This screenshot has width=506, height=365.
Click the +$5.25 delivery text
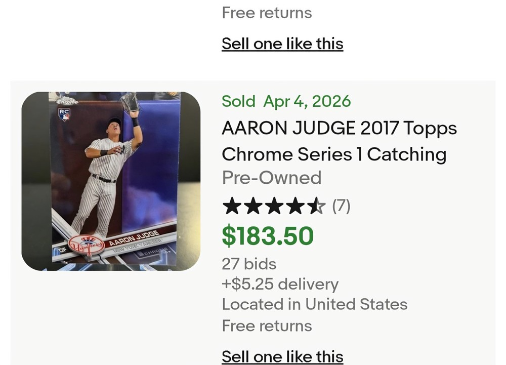280,284
